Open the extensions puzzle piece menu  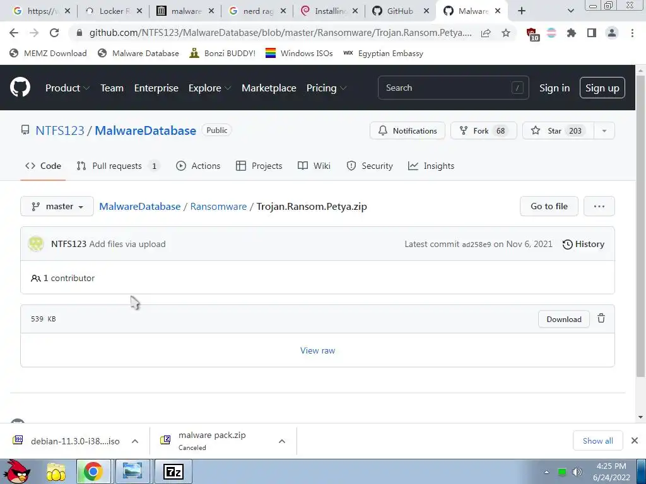572,33
